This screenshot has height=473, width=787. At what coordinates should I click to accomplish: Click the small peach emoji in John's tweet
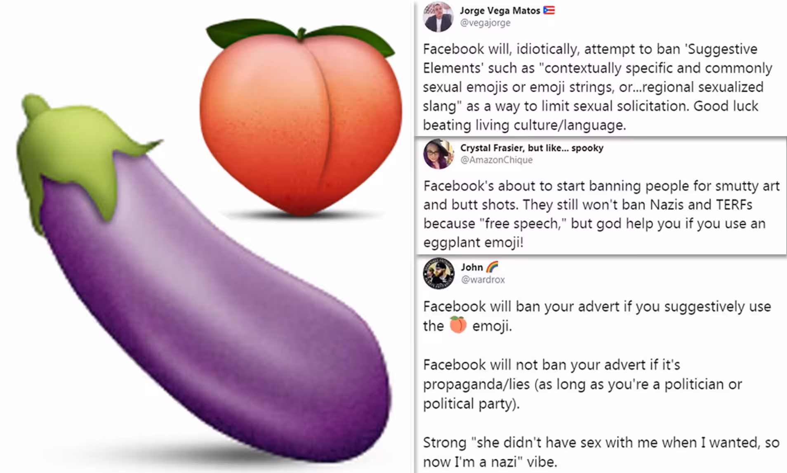pos(458,325)
